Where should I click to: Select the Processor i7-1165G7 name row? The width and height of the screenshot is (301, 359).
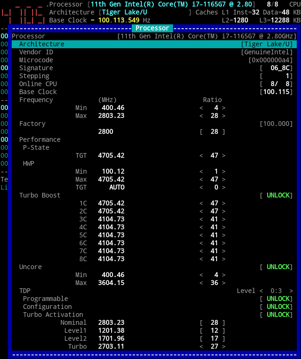point(154,36)
